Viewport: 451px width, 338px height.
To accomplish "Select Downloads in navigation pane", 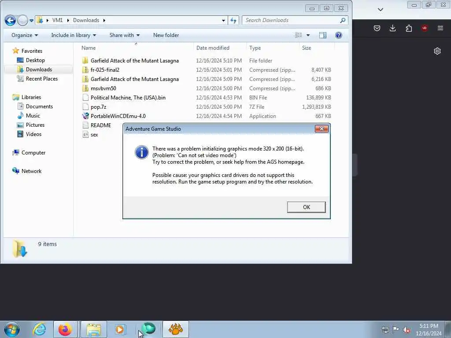I will 39,69.
